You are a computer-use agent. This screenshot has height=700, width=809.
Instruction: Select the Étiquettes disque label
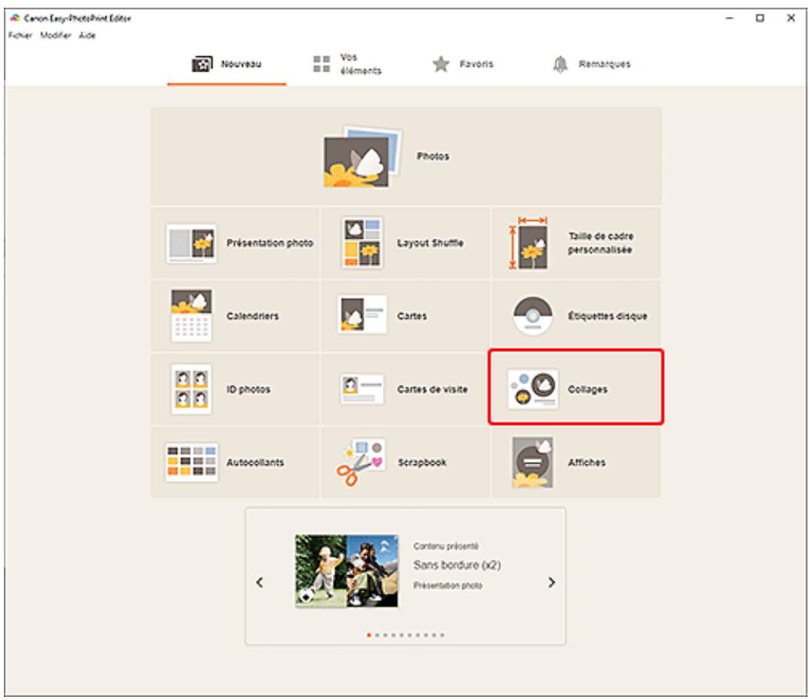coord(607,316)
